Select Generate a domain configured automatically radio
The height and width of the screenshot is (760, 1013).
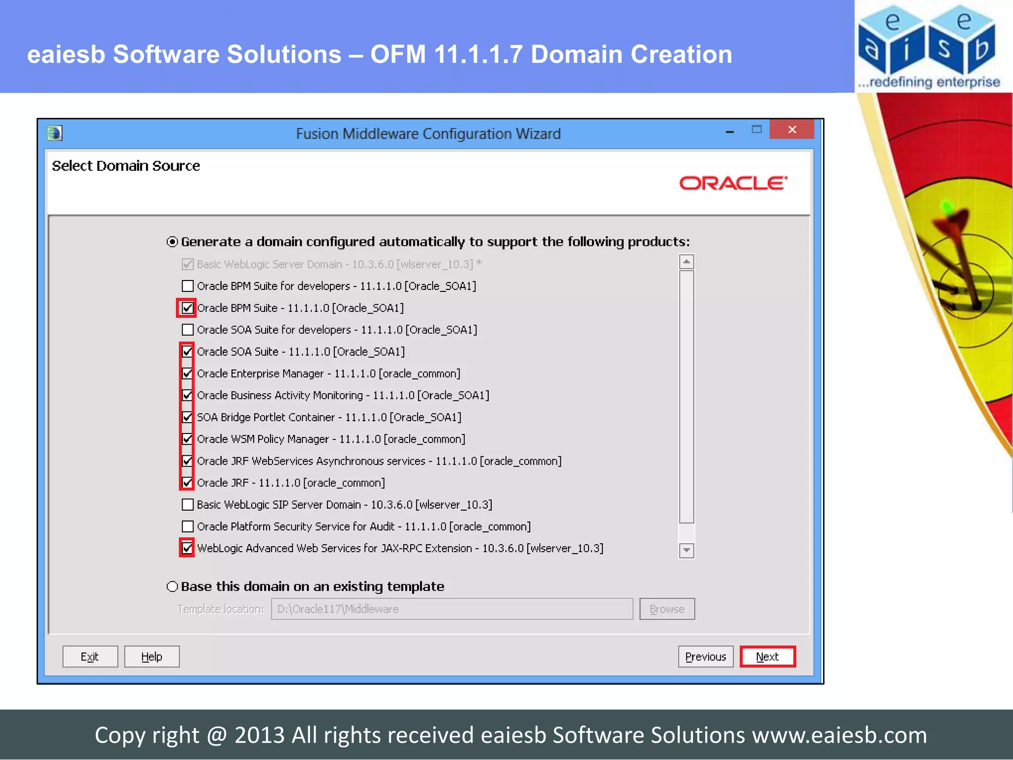(172, 242)
